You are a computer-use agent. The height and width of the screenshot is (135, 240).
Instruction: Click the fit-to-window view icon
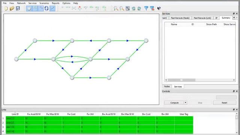coord(127,8)
